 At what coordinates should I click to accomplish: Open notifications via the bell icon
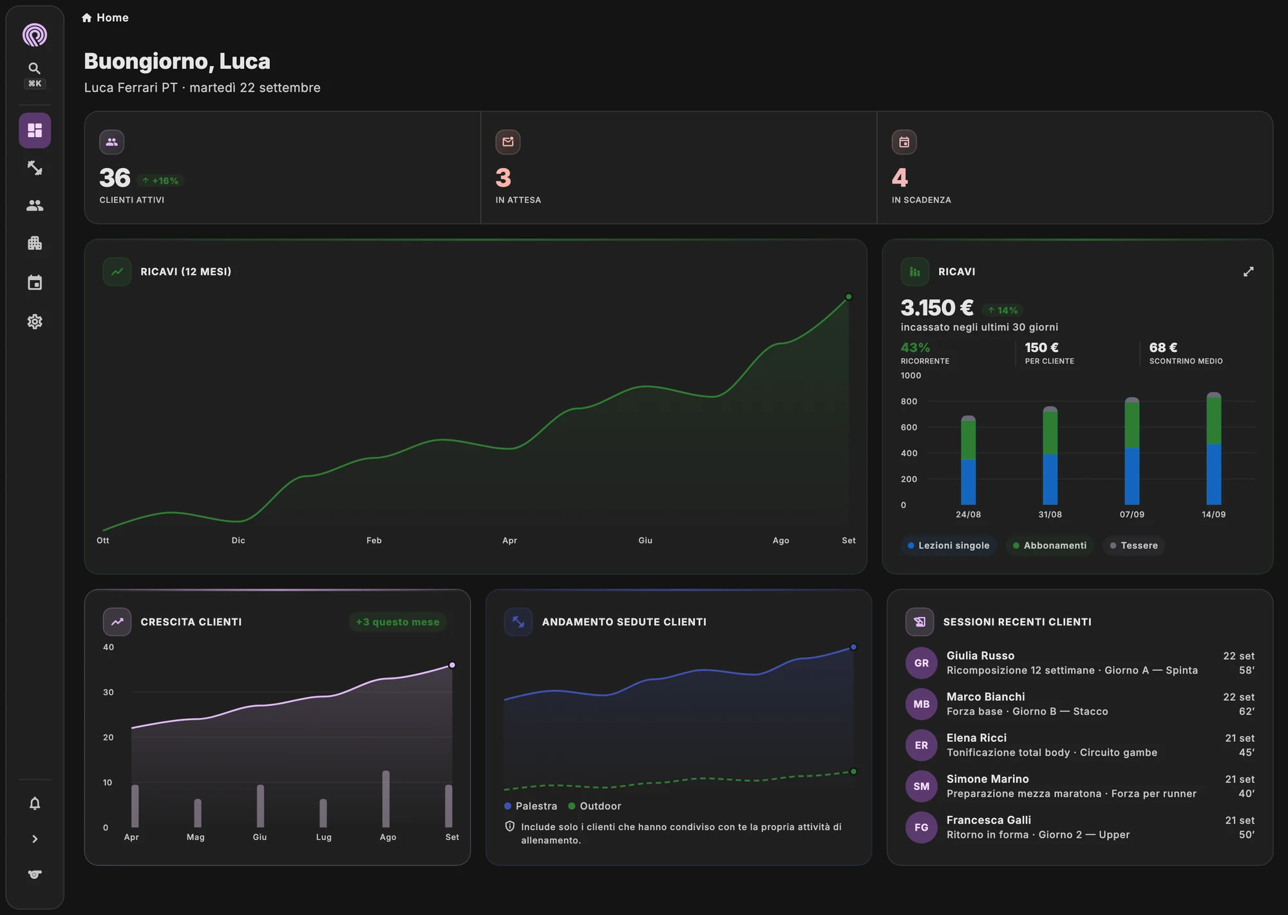pos(35,803)
